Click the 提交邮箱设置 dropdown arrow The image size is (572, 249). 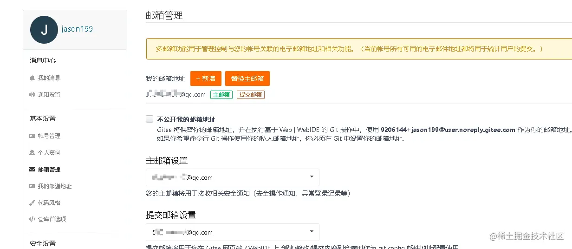click(x=312, y=232)
